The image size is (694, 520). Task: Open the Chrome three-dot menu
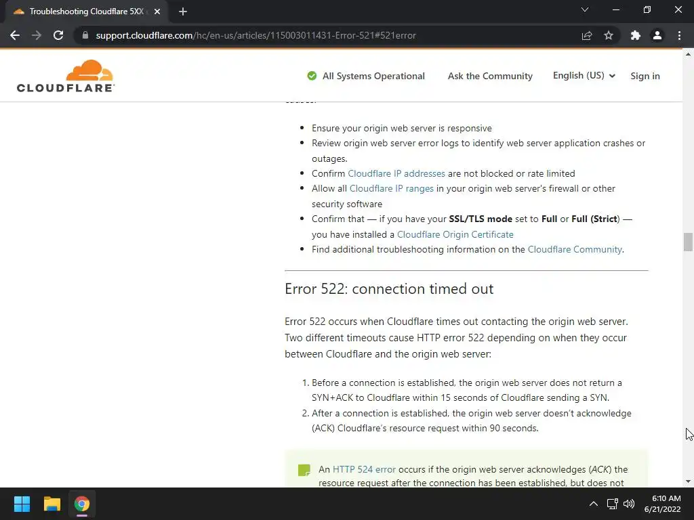point(679,35)
